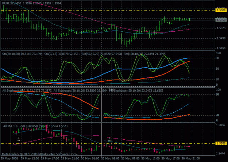
Task: Click the 30 May 13:00 time label
Action: (151, 158)
